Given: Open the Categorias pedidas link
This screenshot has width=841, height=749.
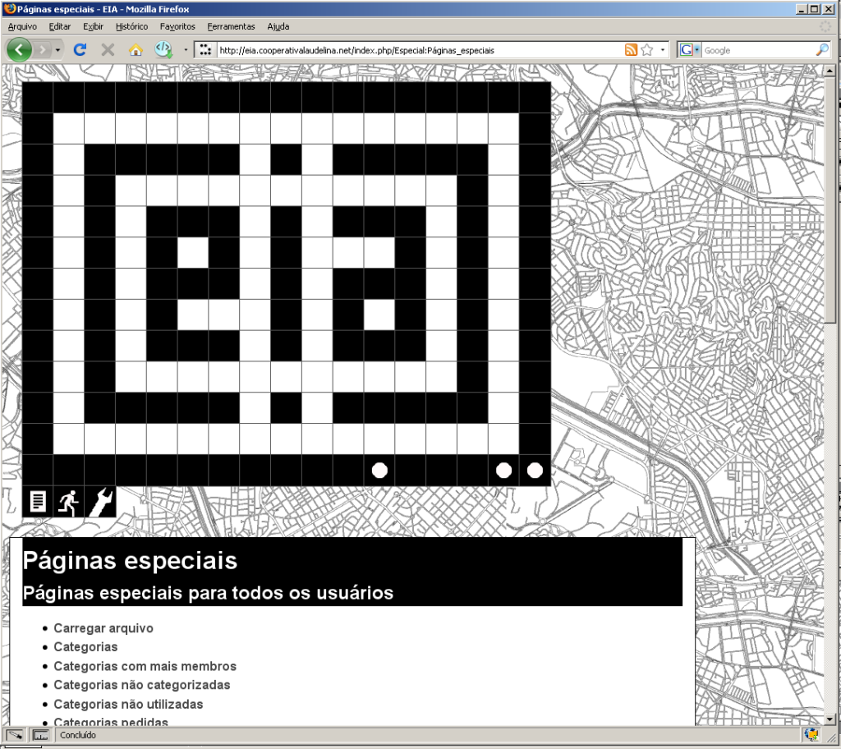Looking at the screenshot, I should [x=111, y=721].
